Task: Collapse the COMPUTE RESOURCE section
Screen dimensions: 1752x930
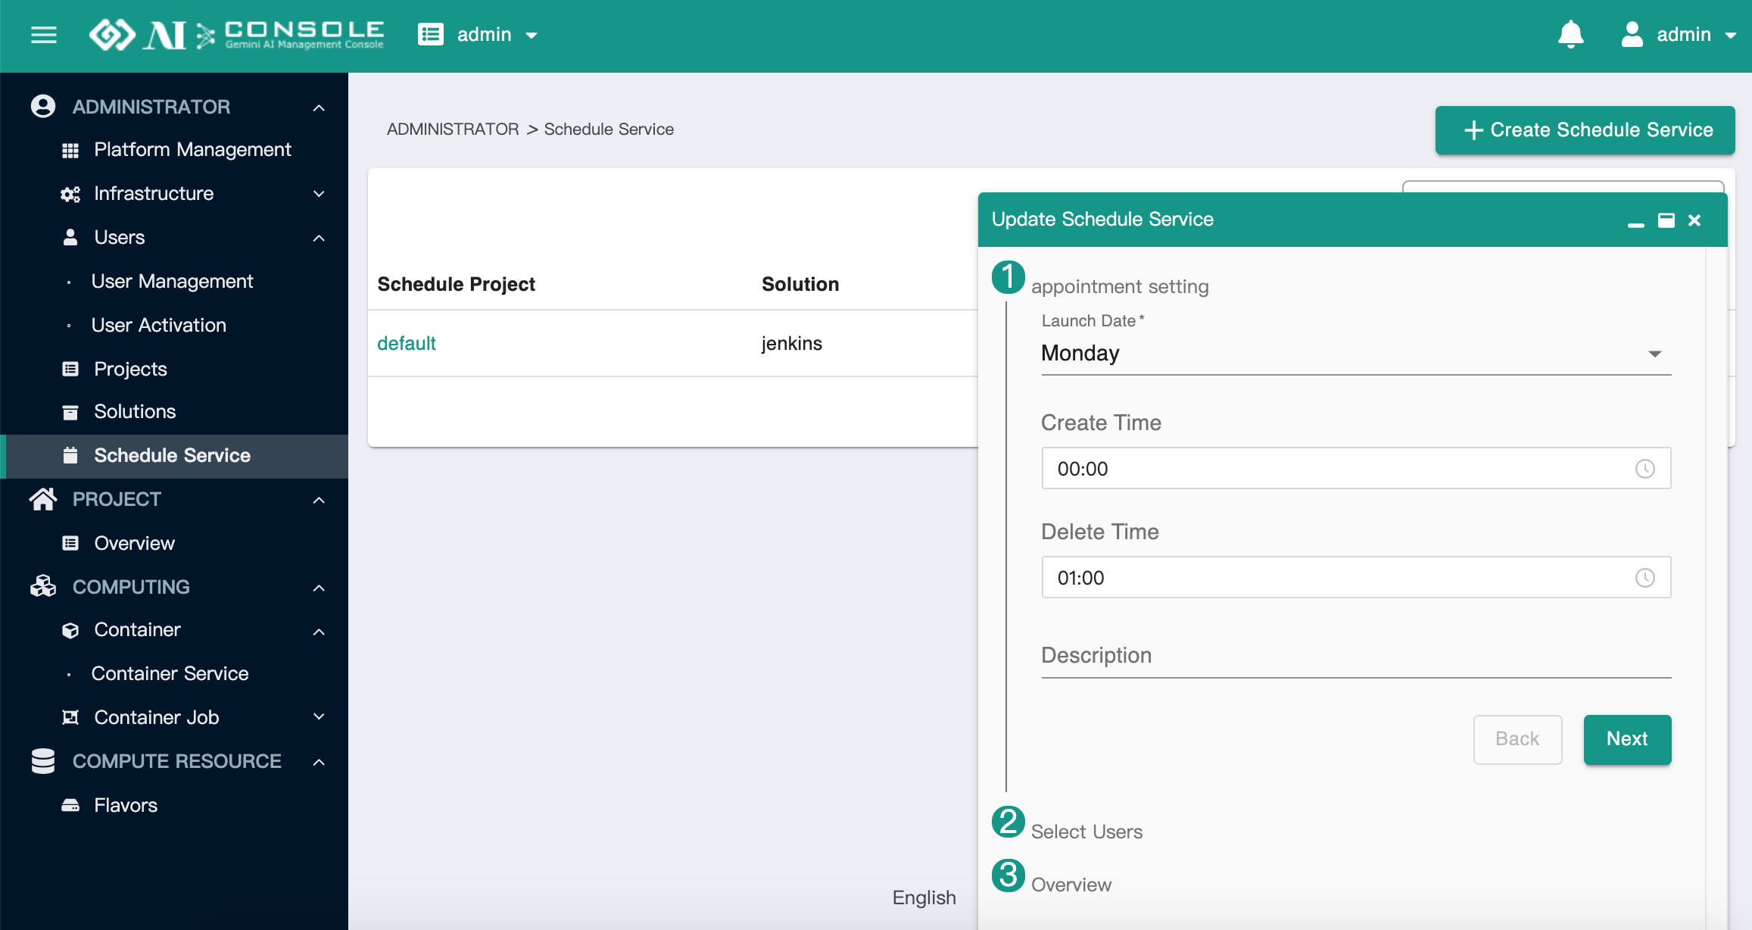Action: [319, 762]
